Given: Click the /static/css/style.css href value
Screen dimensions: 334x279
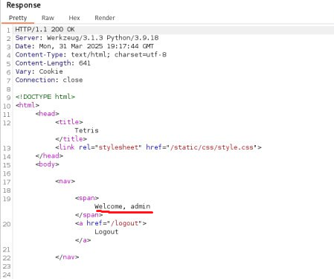Looking at the screenshot, I should click(x=211, y=147).
